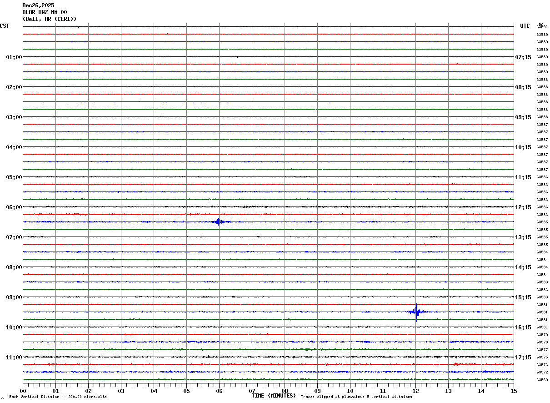Click the 17:15 UTC time label
The image size is (550, 403).
pyautogui.click(x=523, y=358)
